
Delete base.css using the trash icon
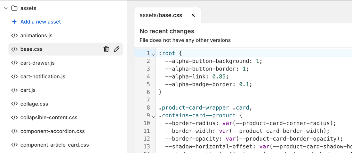106,49
